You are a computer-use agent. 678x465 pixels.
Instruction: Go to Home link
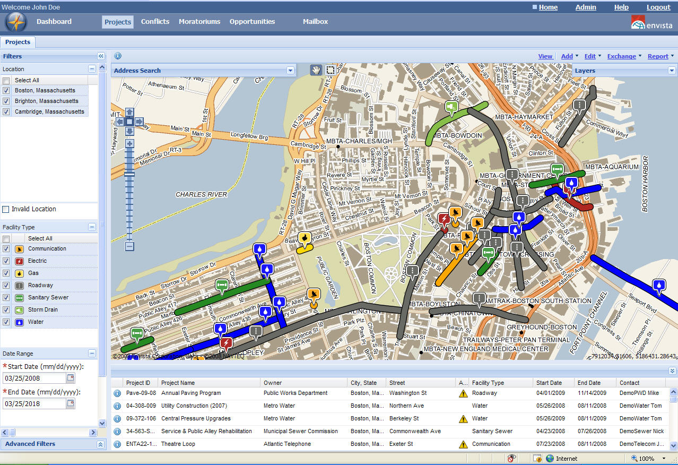(x=548, y=7)
